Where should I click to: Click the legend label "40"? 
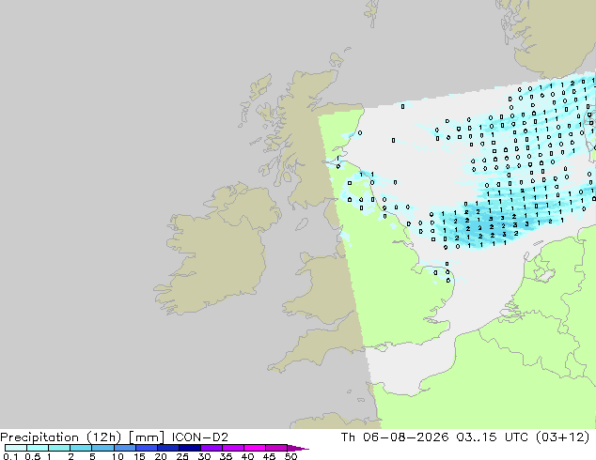point(247,456)
